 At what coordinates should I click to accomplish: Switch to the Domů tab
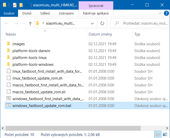27,13
